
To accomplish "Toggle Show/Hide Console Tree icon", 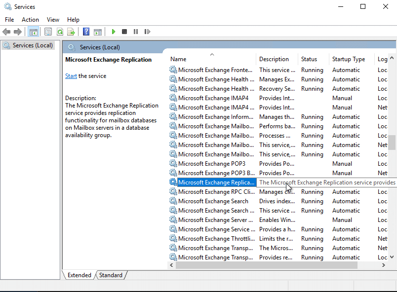I will [x=34, y=32].
